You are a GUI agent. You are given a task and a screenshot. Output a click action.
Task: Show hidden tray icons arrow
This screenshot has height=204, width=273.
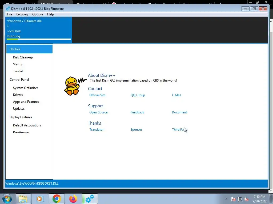coord(227,199)
